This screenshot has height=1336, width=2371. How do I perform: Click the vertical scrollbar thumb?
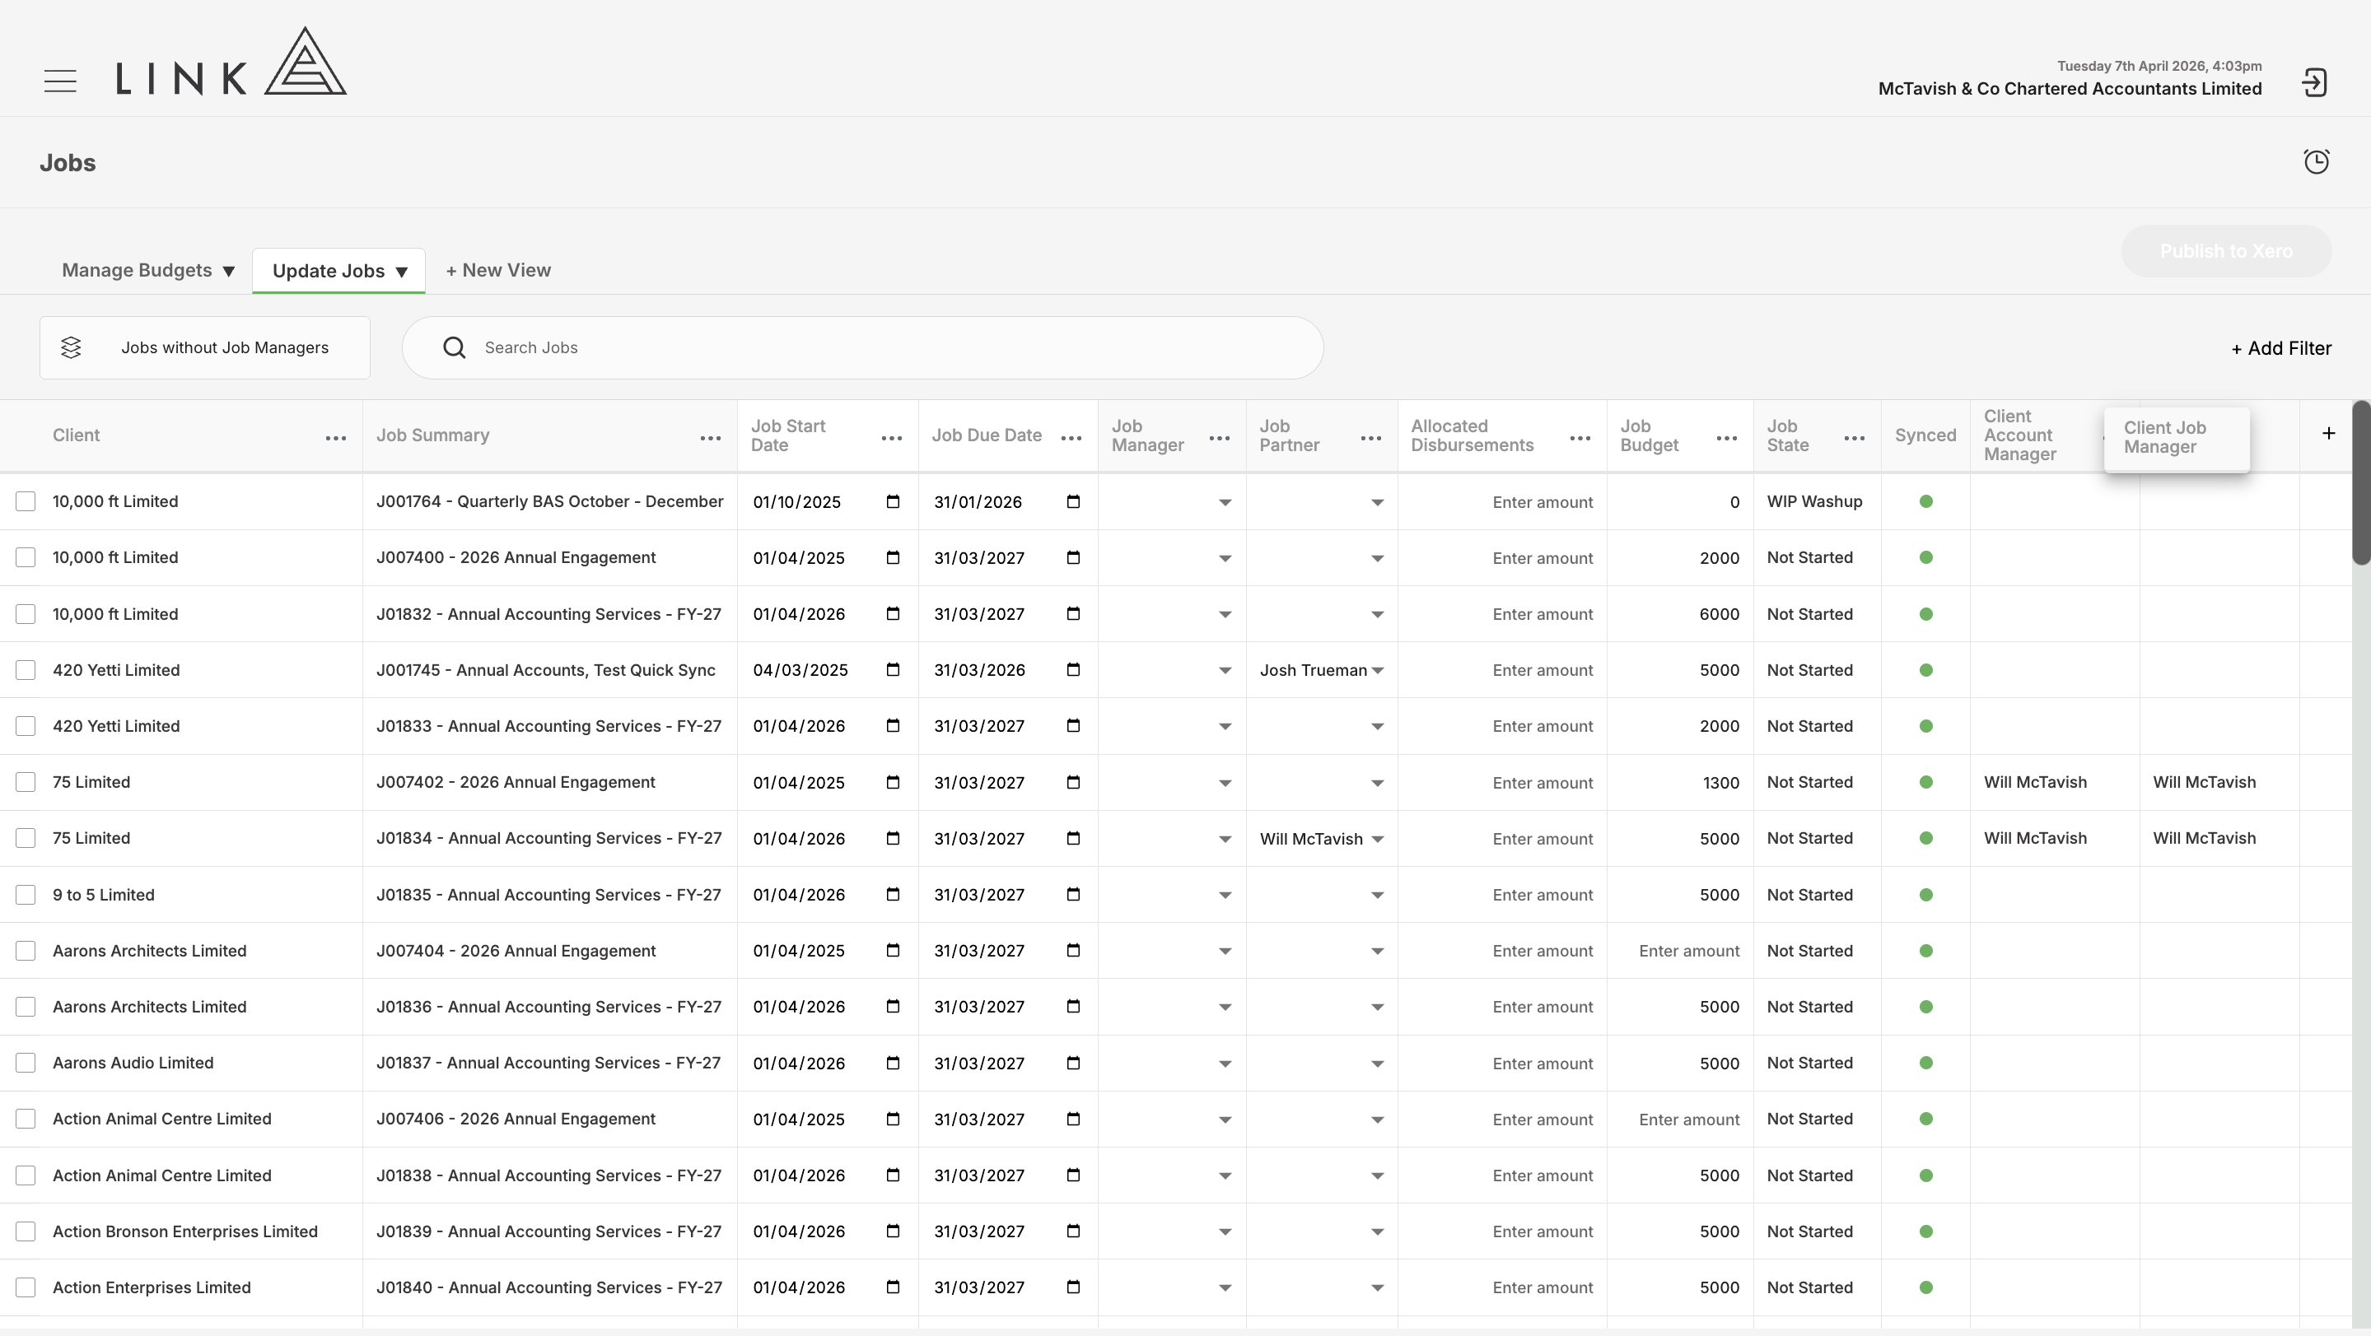2361,483
